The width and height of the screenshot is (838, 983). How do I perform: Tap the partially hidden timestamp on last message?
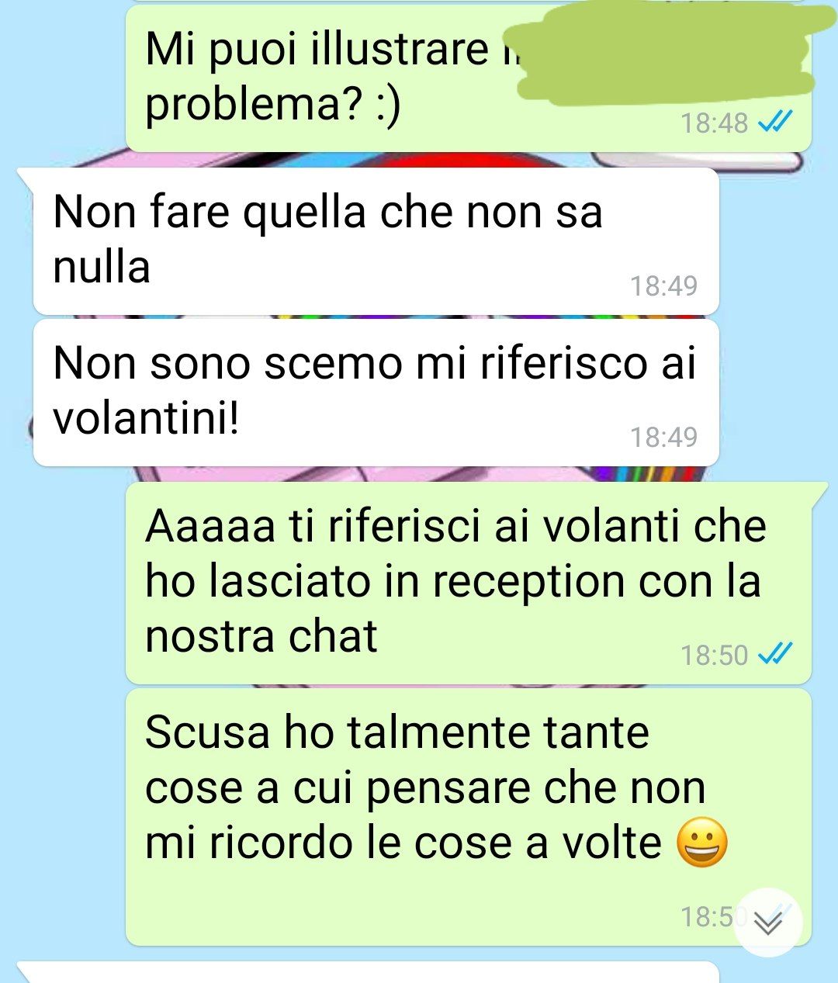(x=708, y=917)
